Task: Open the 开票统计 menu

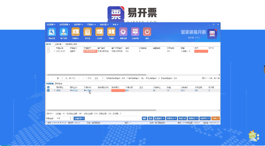Action: 91,25
